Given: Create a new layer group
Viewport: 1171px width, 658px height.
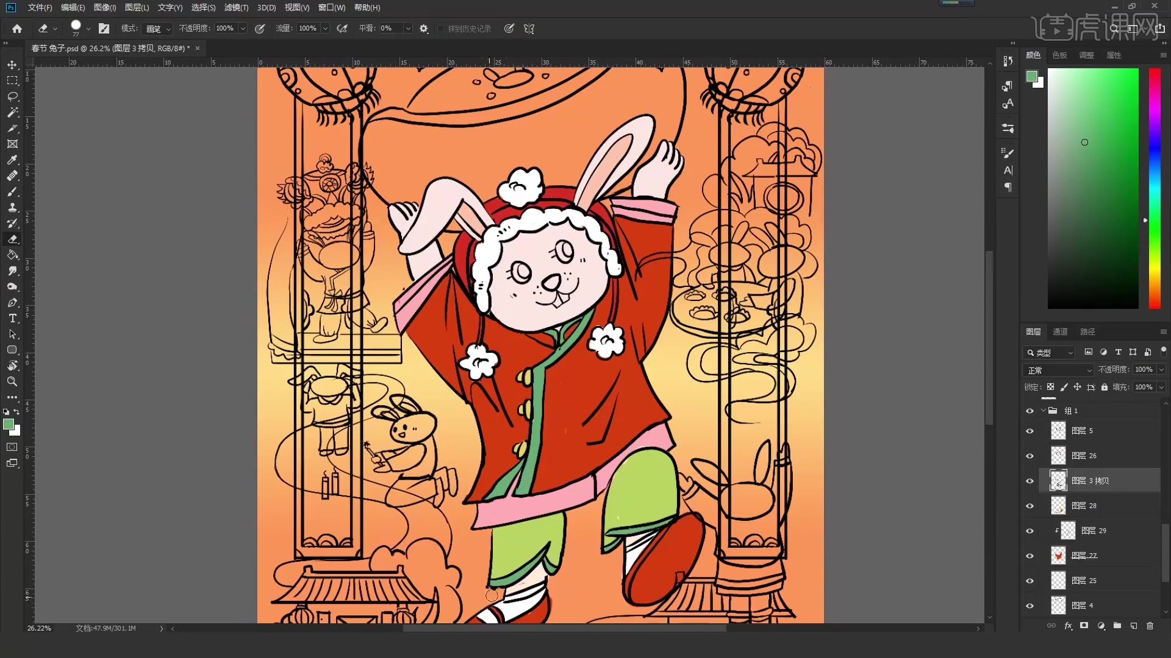Looking at the screenshot, I should point(1117,626).
